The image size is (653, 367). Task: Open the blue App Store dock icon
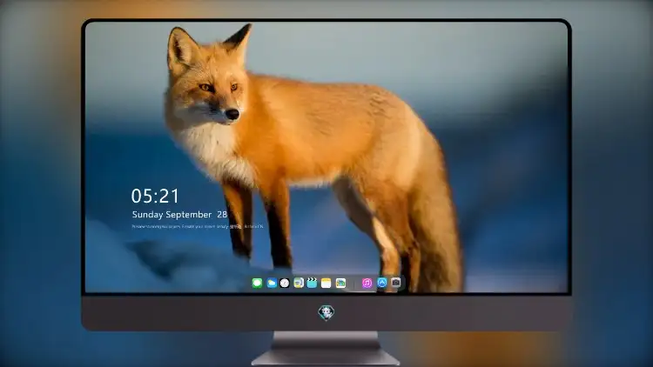382,283
